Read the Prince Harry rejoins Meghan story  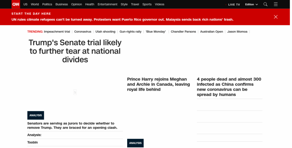click(159, 84)
